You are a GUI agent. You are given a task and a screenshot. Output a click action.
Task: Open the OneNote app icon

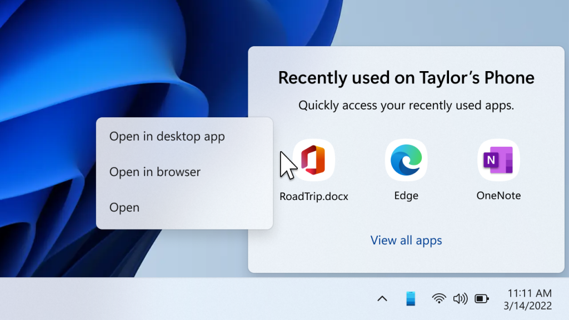(498, 160)
